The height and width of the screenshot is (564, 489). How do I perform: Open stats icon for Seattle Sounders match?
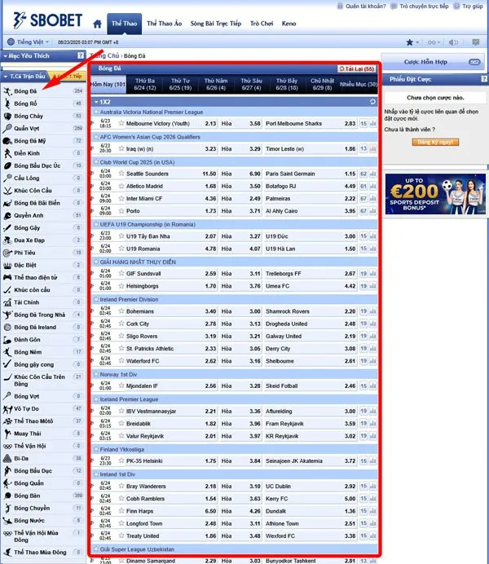[373, 174]
